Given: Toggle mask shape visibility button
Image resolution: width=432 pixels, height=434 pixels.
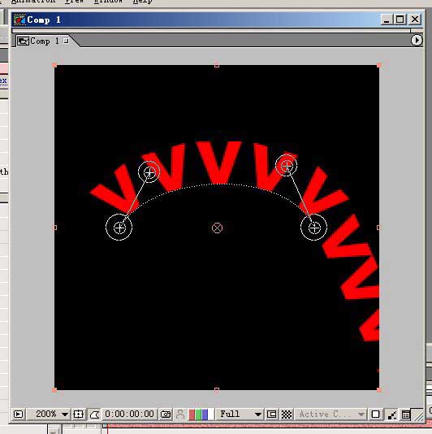Looking at the screenshot, I should (x=94, y=414).
